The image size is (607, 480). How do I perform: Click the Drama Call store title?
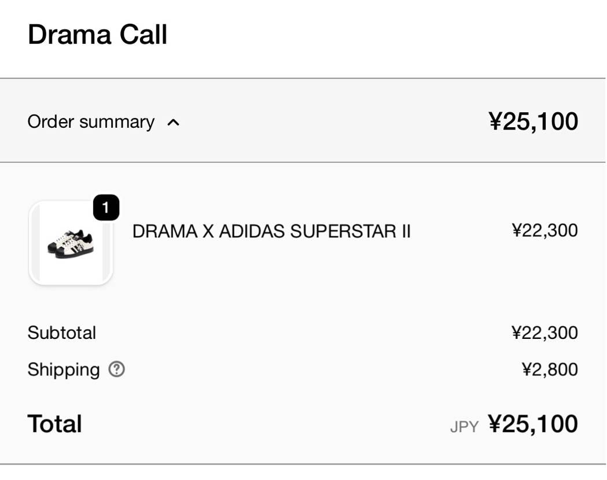coord(97,35)
